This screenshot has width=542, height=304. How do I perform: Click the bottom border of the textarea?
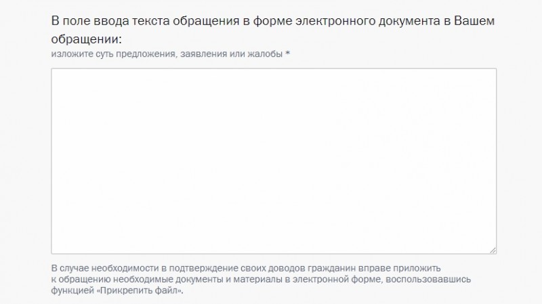pos(274,254)
